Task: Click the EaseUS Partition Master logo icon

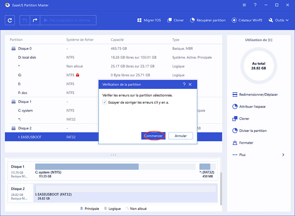Action: pyautogui.click(x=8, y=5)
